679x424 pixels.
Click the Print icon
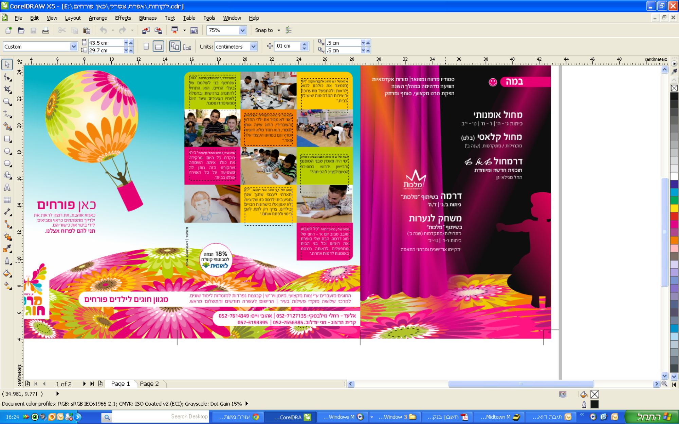click(45, 31)
